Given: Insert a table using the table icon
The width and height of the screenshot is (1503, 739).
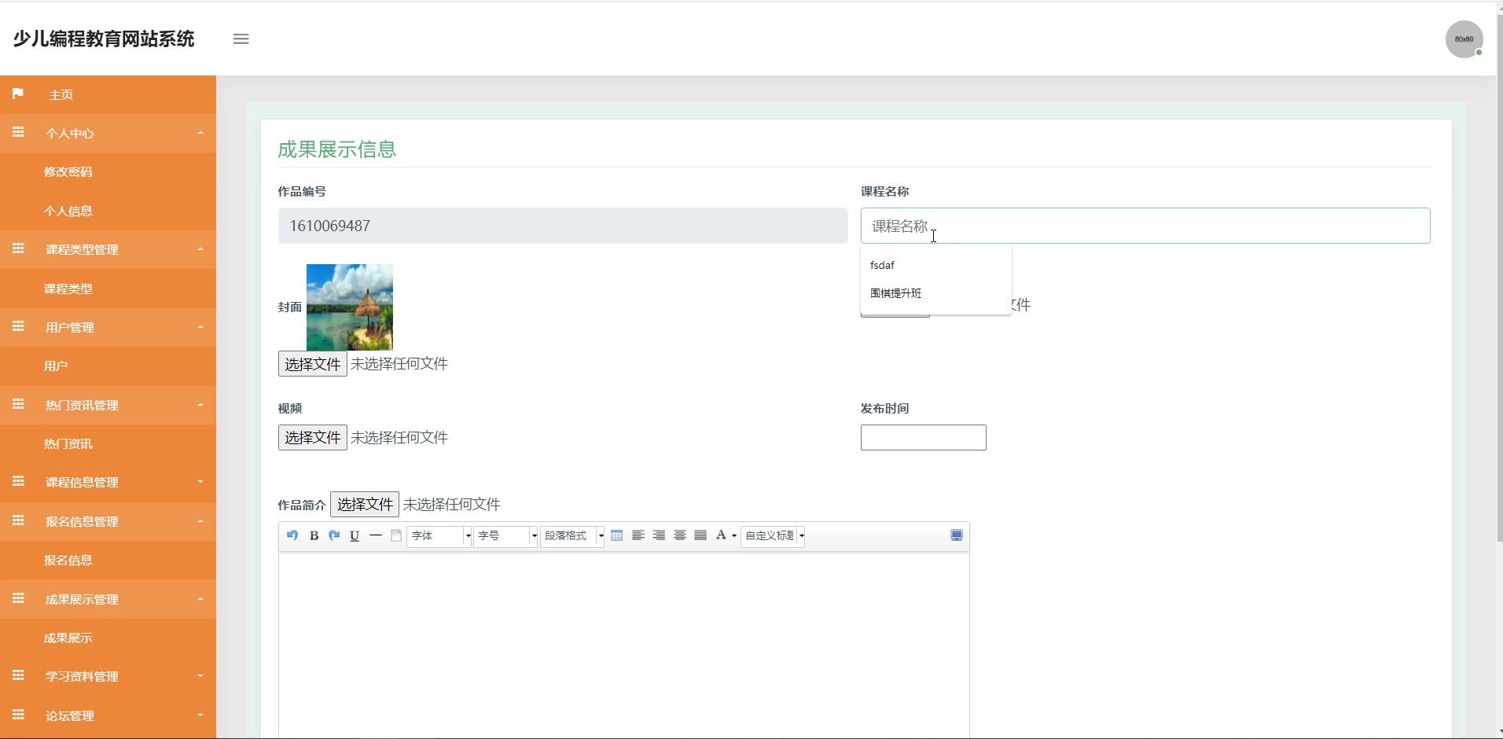Looking at the screenshot, I should [x=617, y=535].
